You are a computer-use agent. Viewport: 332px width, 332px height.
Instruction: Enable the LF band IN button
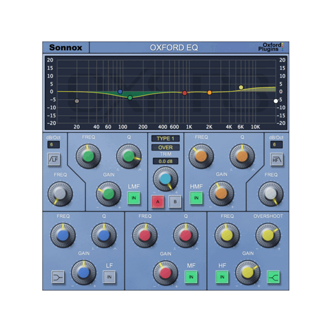pos(109,277)
